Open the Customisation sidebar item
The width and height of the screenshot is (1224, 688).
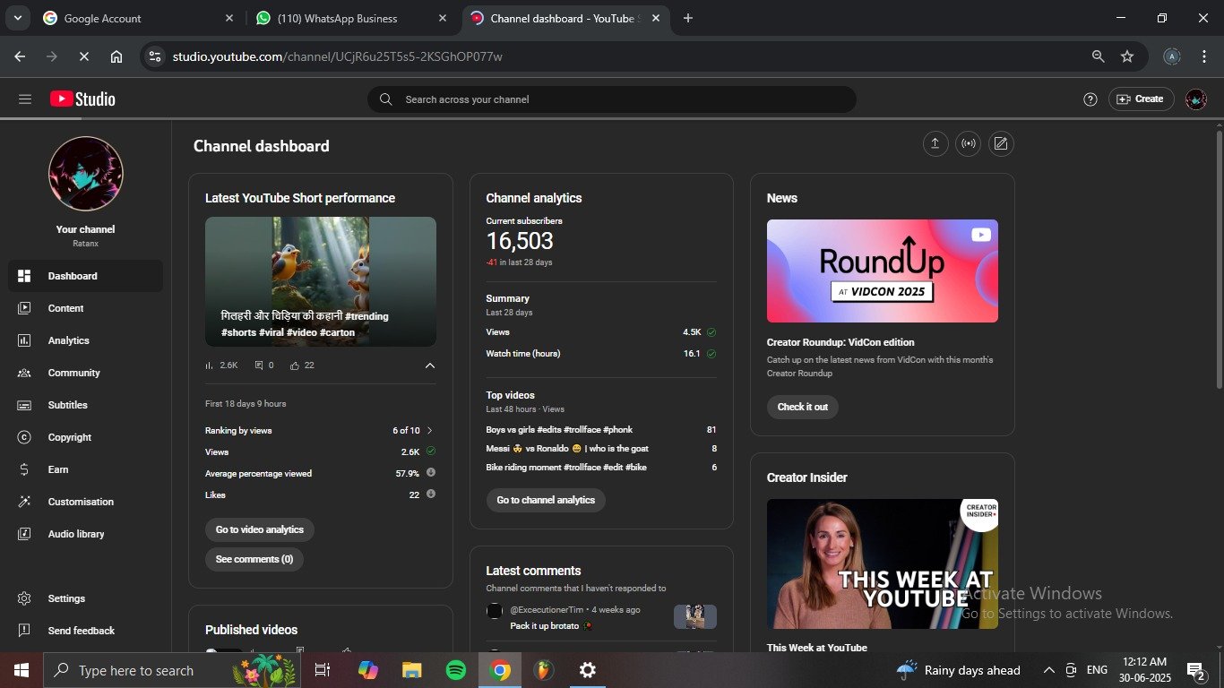pyautogui.click(x=85, y=502)
